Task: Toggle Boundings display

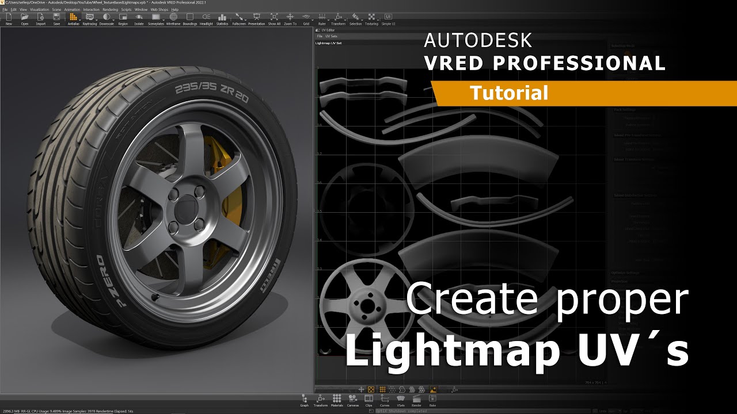Action: (189, 20)
